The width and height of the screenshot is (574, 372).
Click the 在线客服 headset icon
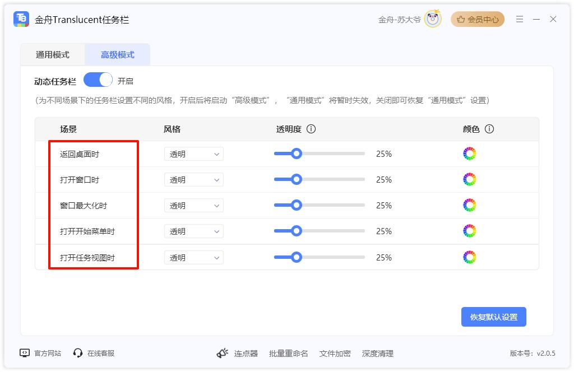coord(78,353)
